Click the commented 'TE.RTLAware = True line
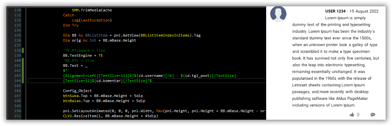 (84, 50)
